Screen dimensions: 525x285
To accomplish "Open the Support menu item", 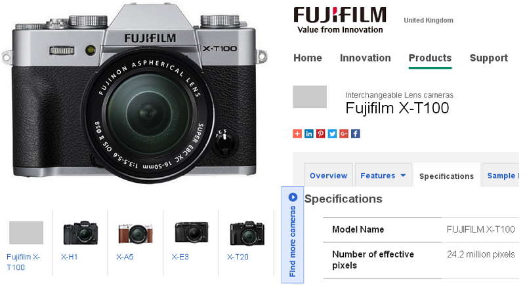I will coord(488,58).
